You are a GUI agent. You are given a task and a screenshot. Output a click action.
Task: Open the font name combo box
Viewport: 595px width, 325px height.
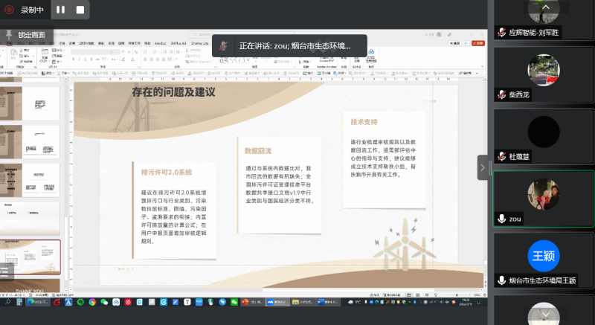pos(89,52)
